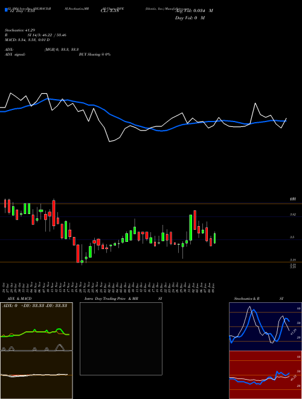Open the ADX & MACD indicator chart
The width and height of the screenshot is (302, 399).
pyautogui.click(x=36, y=351)
